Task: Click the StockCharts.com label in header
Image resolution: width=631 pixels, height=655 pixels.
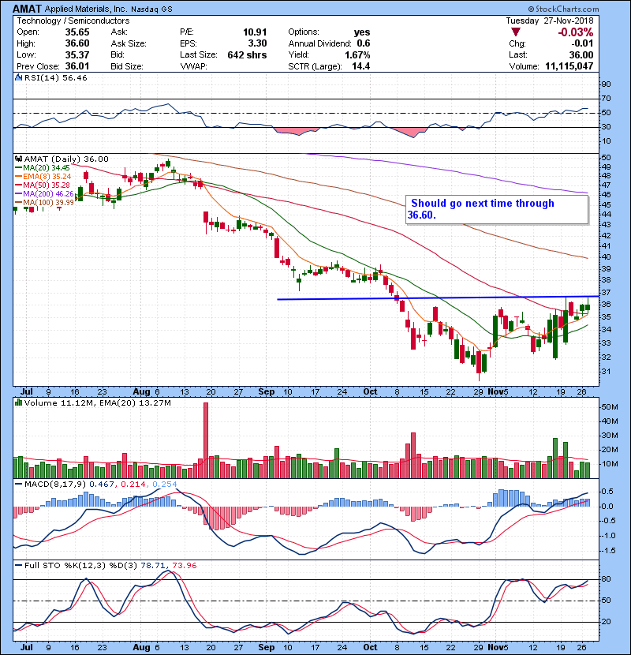Action: click(x=563, y=9)
